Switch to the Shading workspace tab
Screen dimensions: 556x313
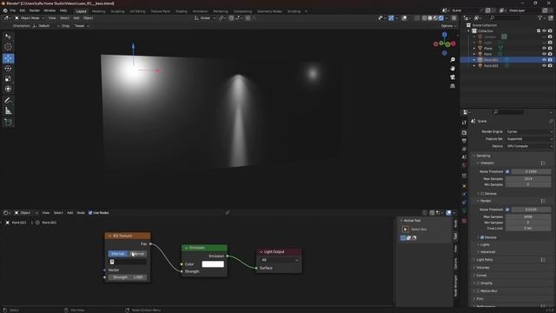tap(182, 11)
